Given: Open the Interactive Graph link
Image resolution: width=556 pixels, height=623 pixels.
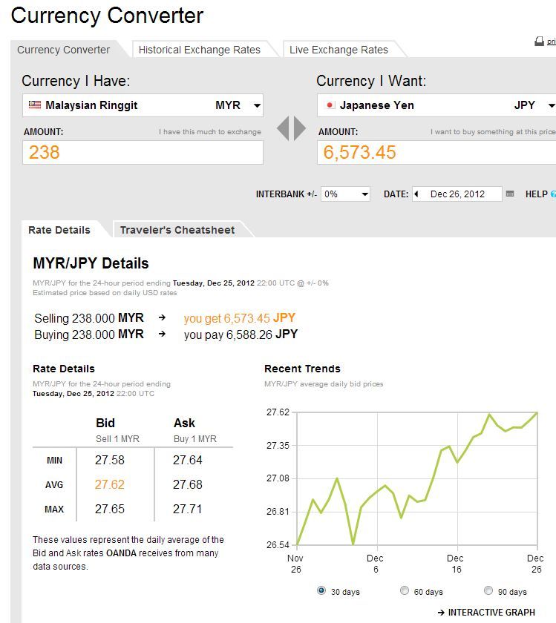Looking at the screenshot, I should click(x=486, y=612).
